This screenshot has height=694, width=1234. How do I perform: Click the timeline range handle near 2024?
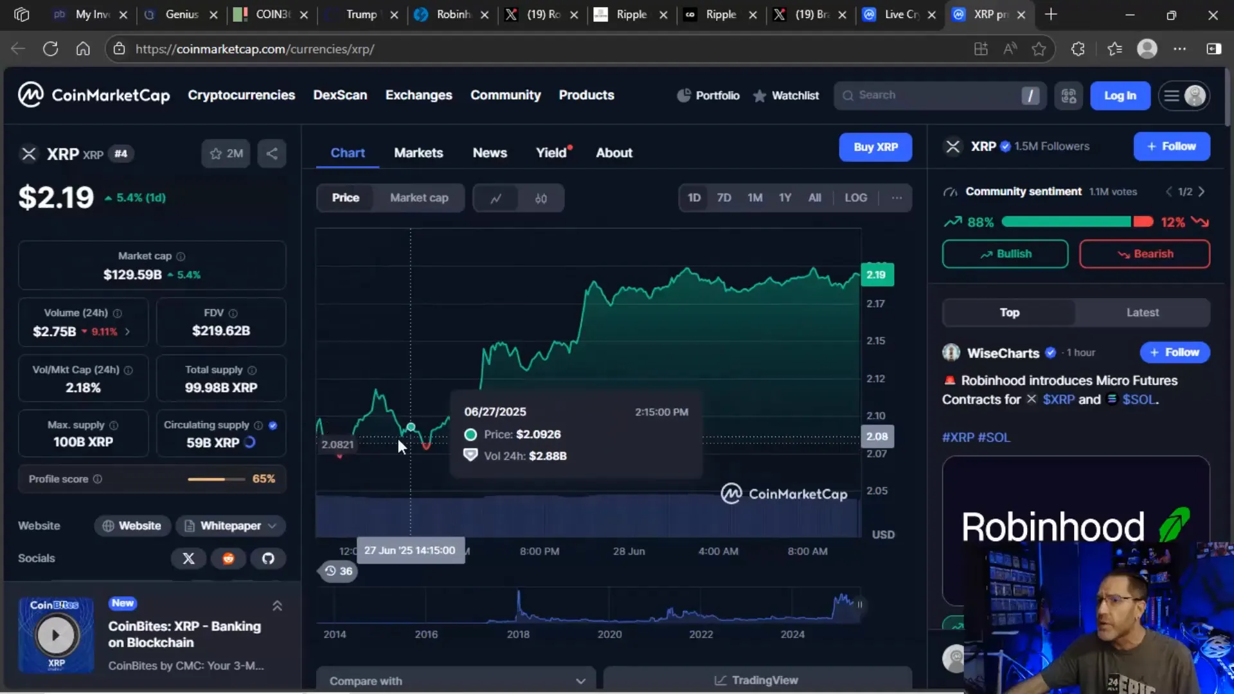(859, 605)
